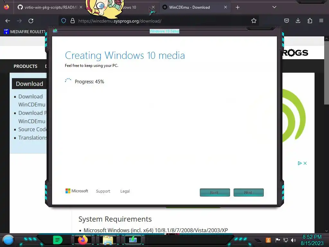This screenshot has width=329, height=247.
Task: Open the Save to Pocket icon
Action: [x=286, y=21]
